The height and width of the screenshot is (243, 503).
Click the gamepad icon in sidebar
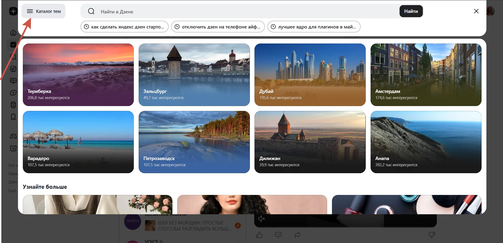13,136
